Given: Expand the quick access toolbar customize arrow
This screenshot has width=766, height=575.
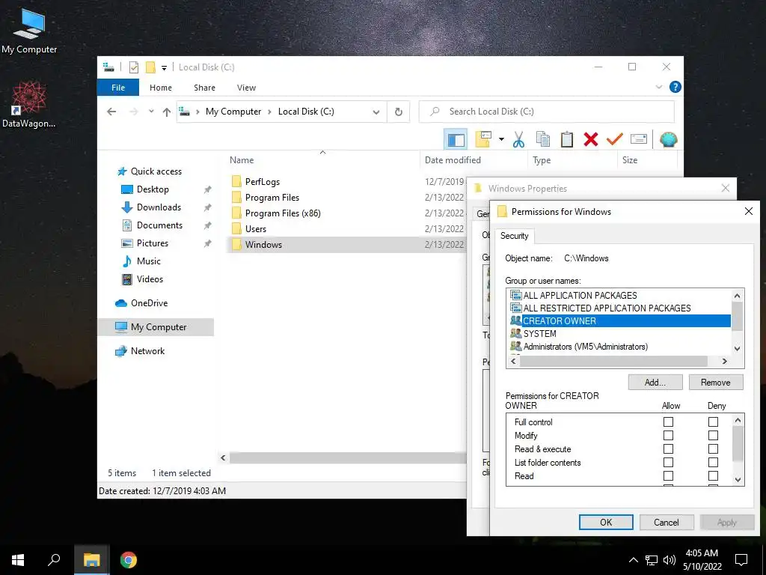Looking at the screenshot, I should coord(164,68).
